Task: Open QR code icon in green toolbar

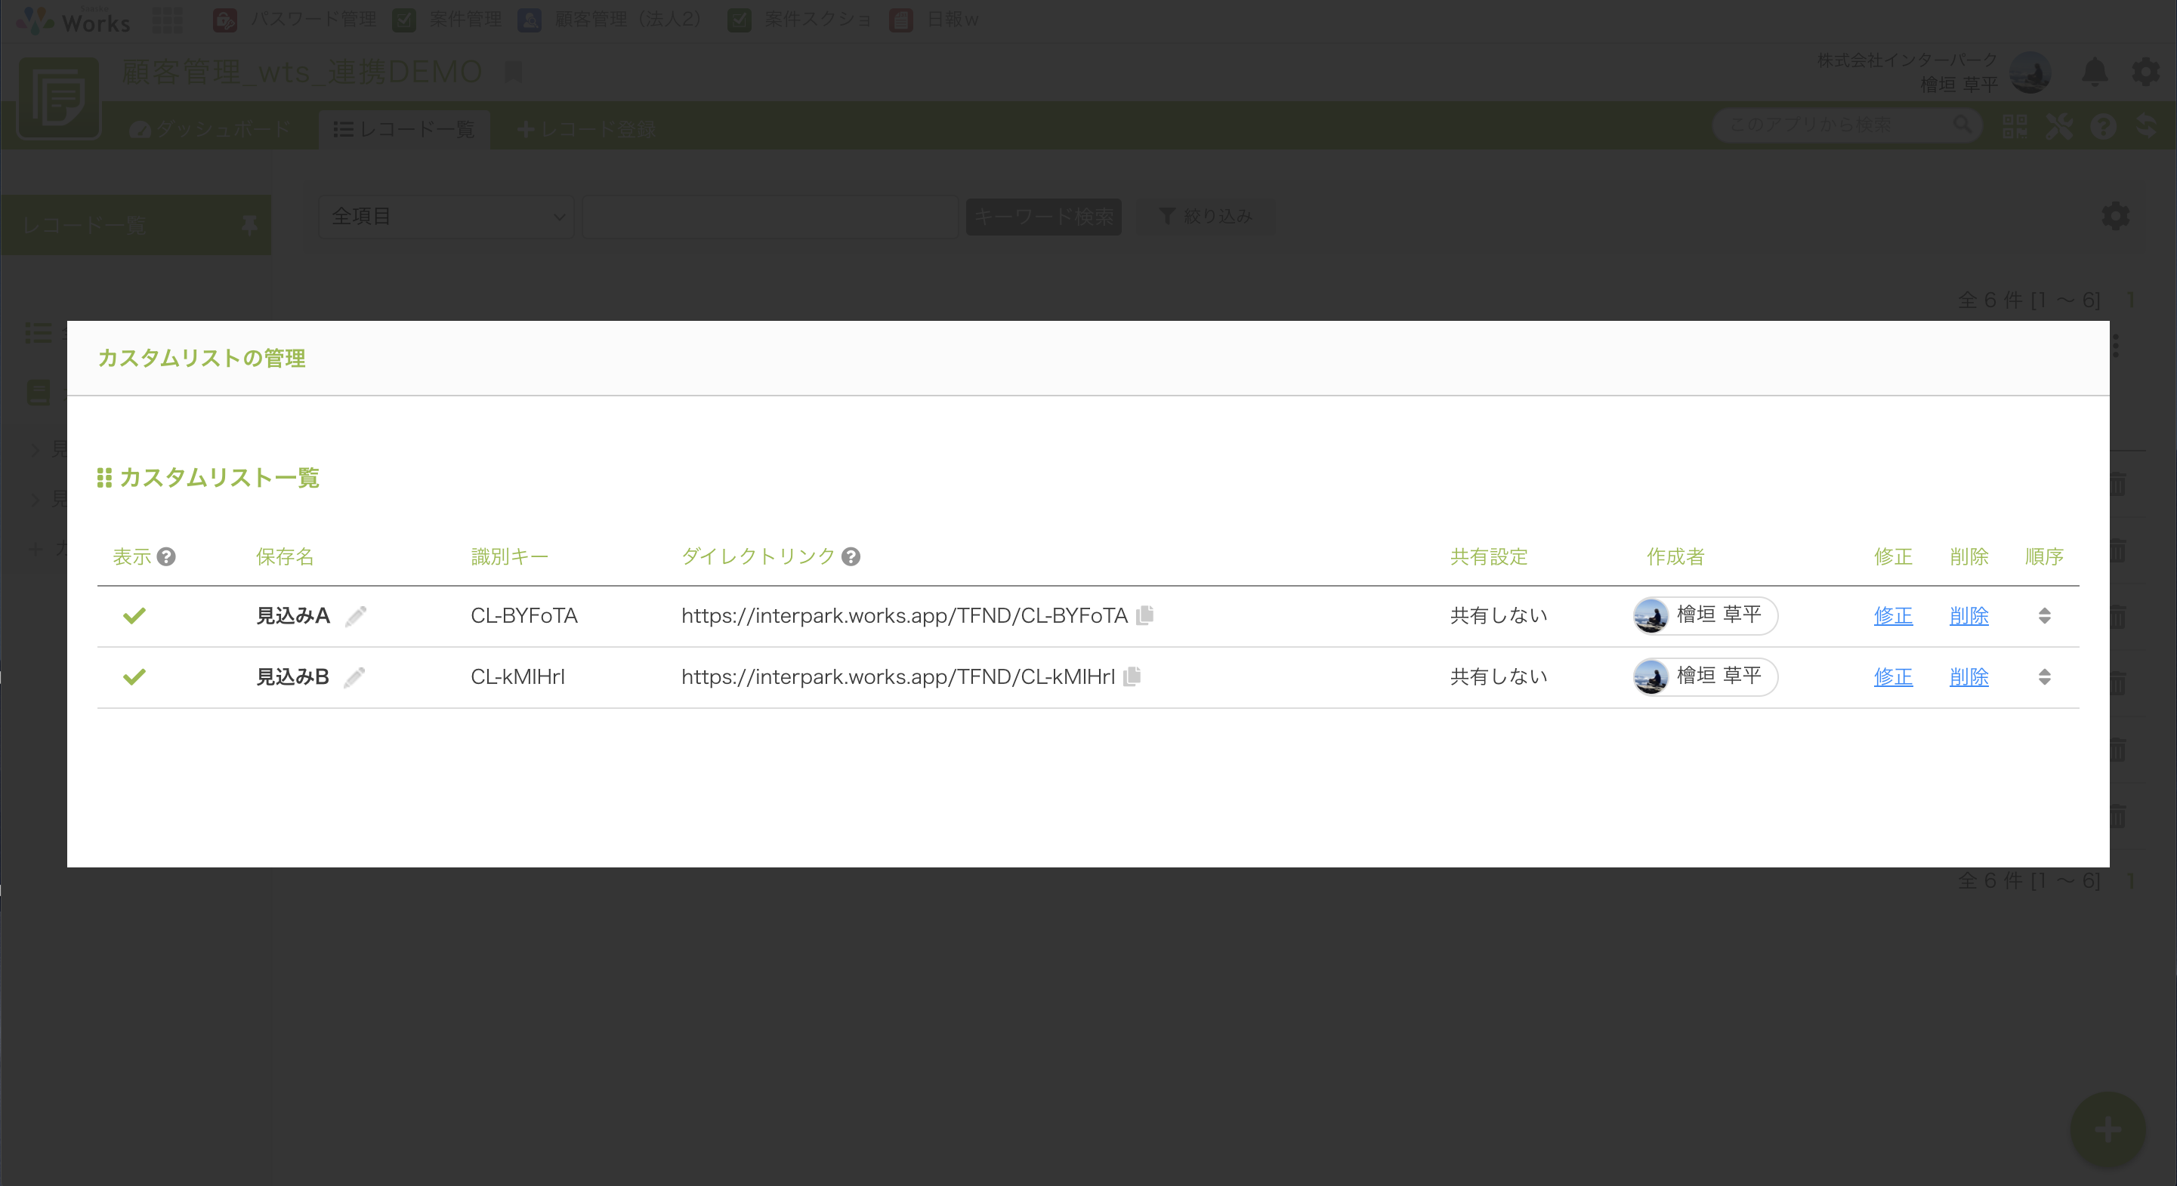Action: (2015, 126)
